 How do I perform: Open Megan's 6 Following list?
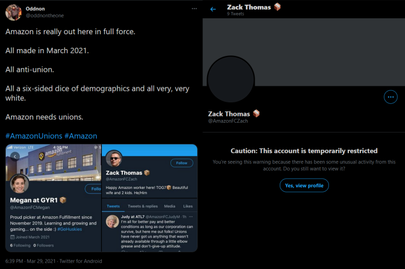click(20, 245)
